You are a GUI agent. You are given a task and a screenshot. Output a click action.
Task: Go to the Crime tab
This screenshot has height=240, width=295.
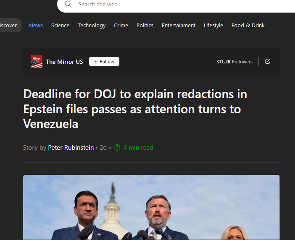(121, 25)
